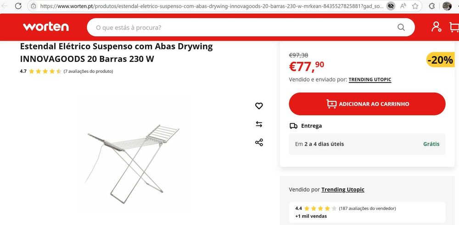The image size is (459, 225).
Task: Click the read aloud icon
Action: click(403, 6)
